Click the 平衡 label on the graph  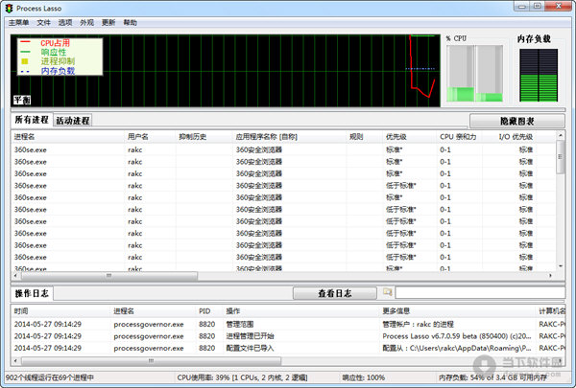pos(22,100)
